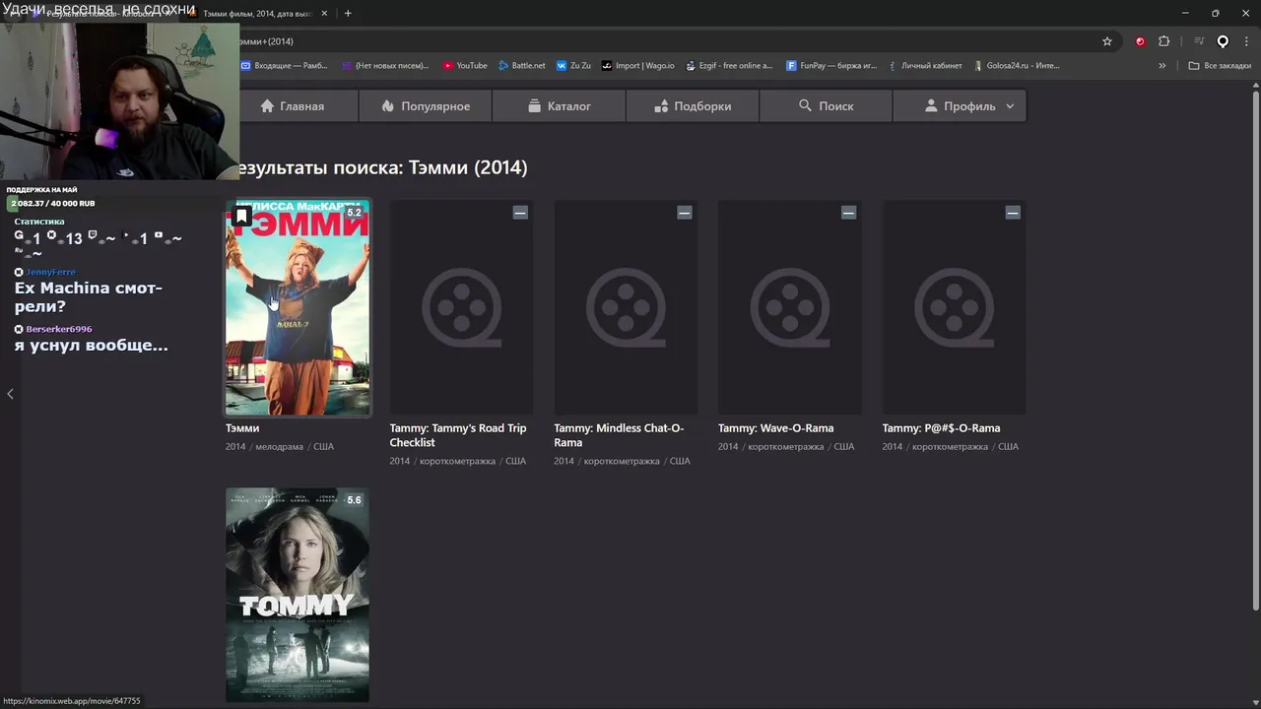Open the Tammy: Tammy's Road Trip Checklist title
This screenshot has height=709, width=1261.
point(458,435)
